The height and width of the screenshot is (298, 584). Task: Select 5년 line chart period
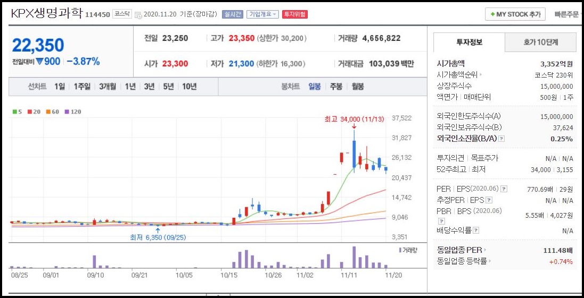coord(168,87)
